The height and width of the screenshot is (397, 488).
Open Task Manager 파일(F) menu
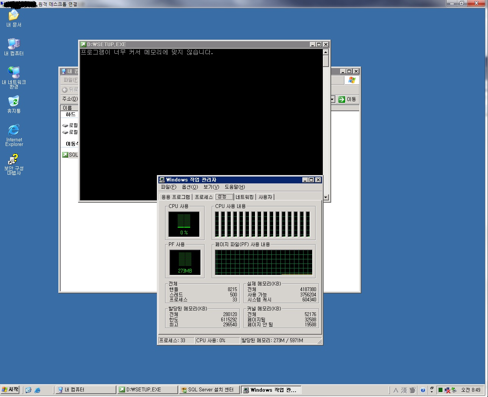(x=169, y=187)
